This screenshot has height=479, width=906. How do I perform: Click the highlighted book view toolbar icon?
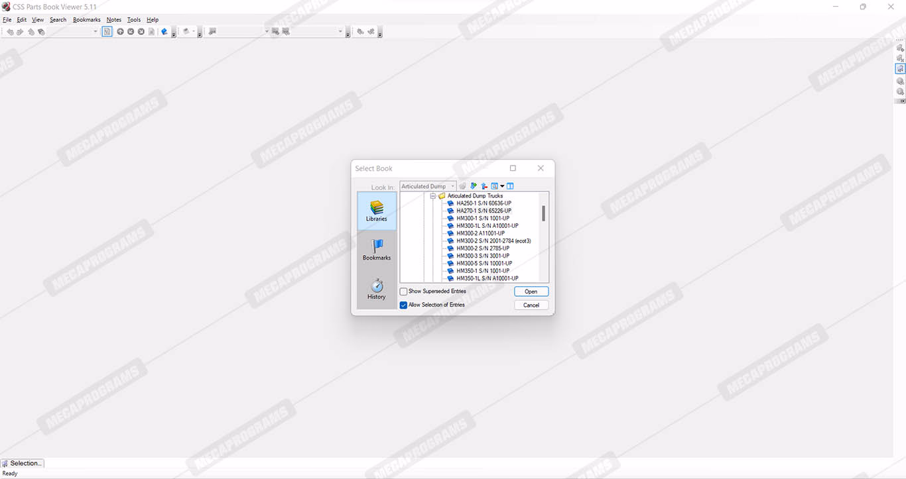[107, 31]
